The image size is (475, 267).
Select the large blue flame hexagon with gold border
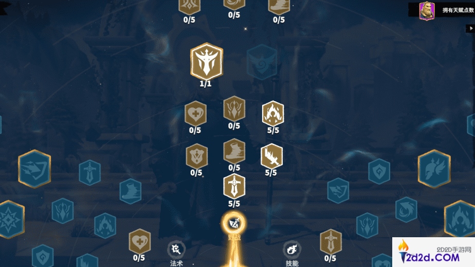coord(460,219)
